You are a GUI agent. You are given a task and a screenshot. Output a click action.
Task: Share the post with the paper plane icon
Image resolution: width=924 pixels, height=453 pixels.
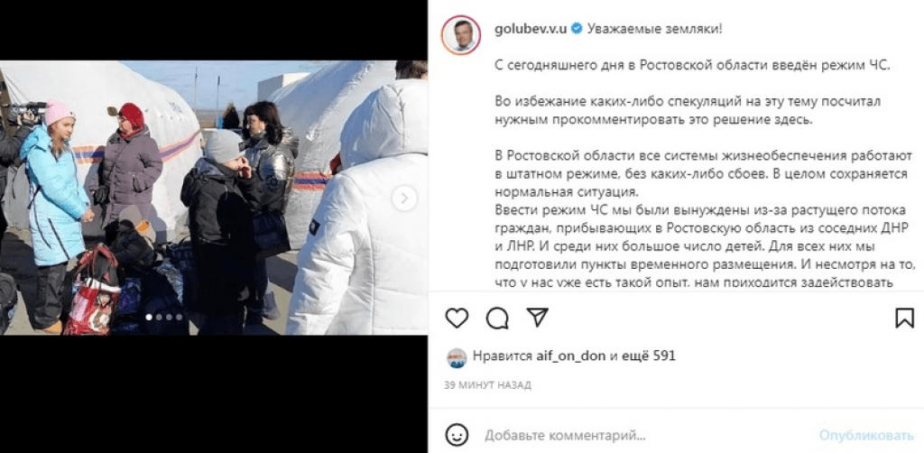coord(538,318)
